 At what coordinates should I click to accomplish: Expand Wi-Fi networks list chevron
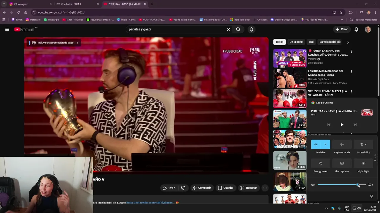[x=325, y=144]
